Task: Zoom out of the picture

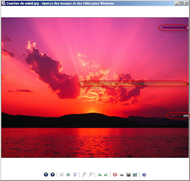Action: pyautogui.click(x=91, y=174)
